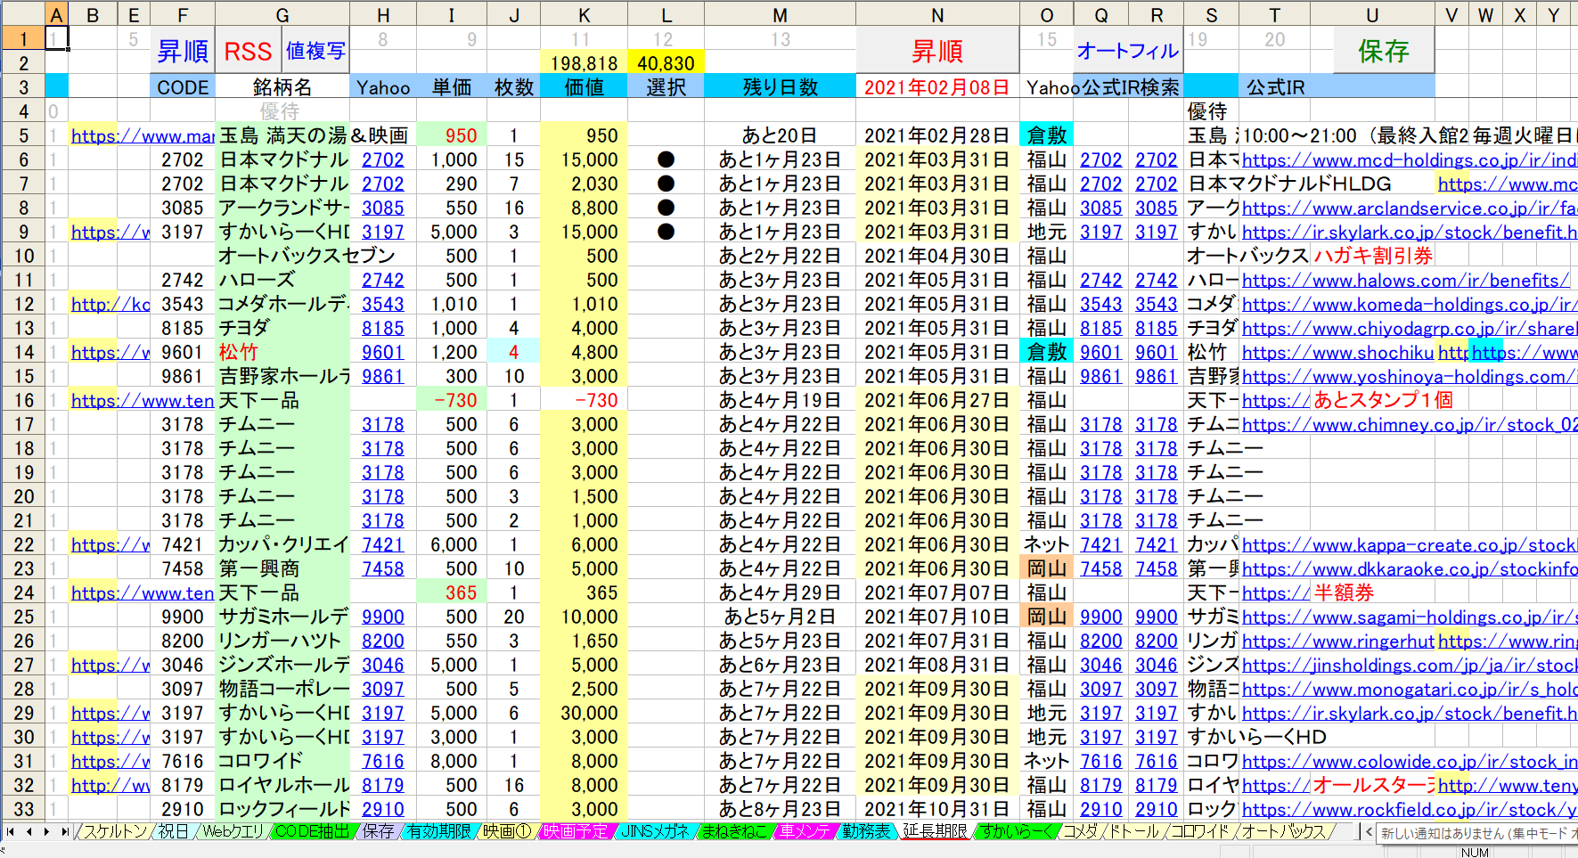Select column K header
The height and width of the screenshot is (858, 1578).
click(584, 15)
